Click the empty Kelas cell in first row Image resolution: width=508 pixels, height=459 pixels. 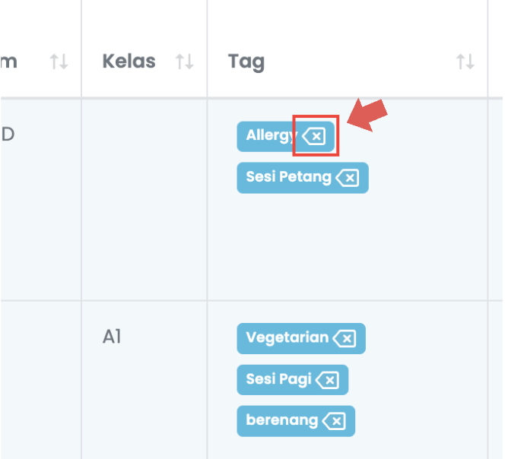[x=144, y=199]
